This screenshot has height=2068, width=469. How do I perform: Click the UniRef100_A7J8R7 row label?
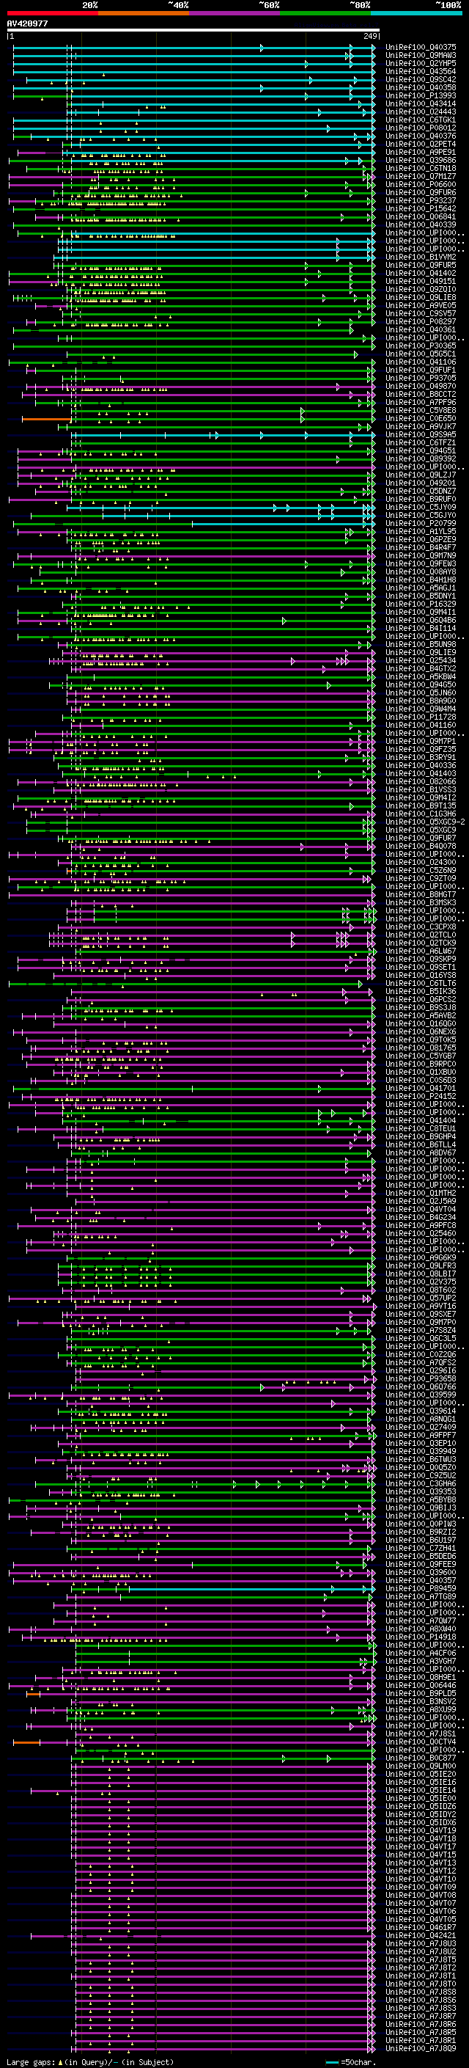[421, 2016]
